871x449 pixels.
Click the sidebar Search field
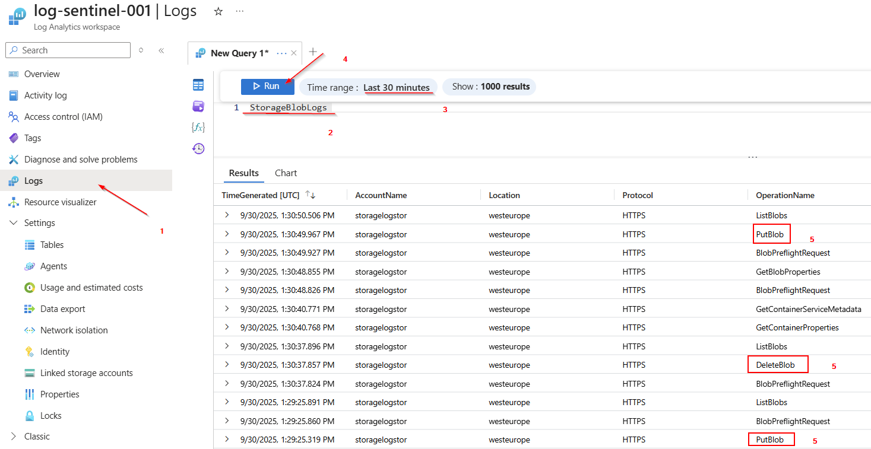point(68,50)
